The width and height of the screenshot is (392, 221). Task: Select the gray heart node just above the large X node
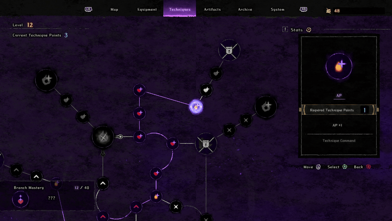click(83, 117)
